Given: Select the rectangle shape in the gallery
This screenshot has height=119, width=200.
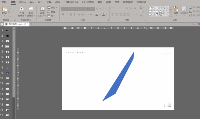Looking at the screenshot, I should 150,11.
